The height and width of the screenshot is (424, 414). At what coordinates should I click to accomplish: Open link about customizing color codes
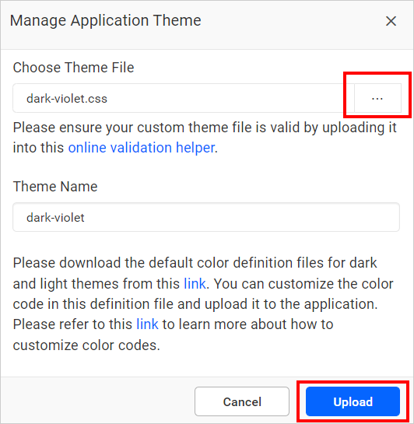(147, 324)
